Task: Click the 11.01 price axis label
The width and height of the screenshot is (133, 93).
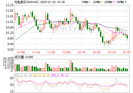Action: (10, 22)
